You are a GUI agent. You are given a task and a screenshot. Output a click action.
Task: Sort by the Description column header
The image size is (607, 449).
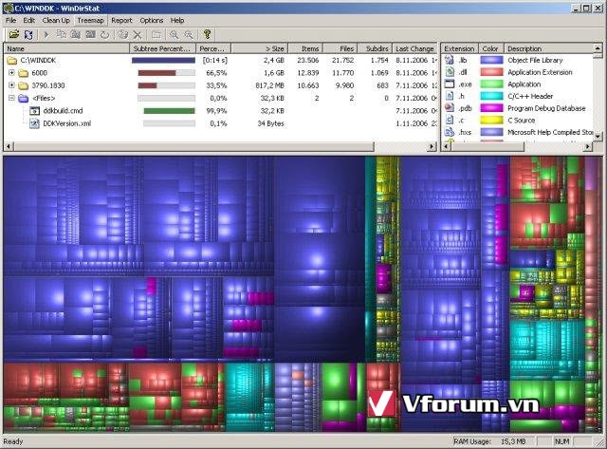(548, 48)
